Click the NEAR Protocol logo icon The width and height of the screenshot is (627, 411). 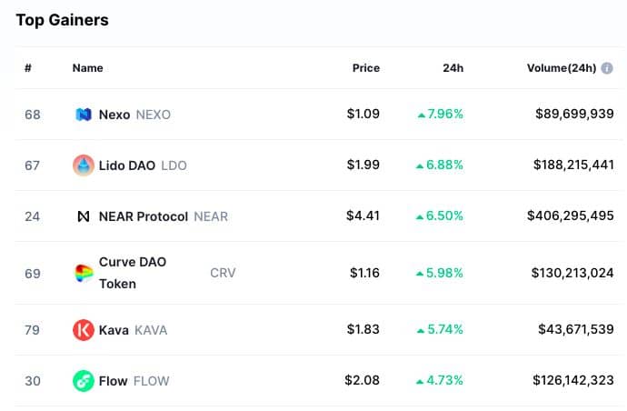click(x=84, y=216)
